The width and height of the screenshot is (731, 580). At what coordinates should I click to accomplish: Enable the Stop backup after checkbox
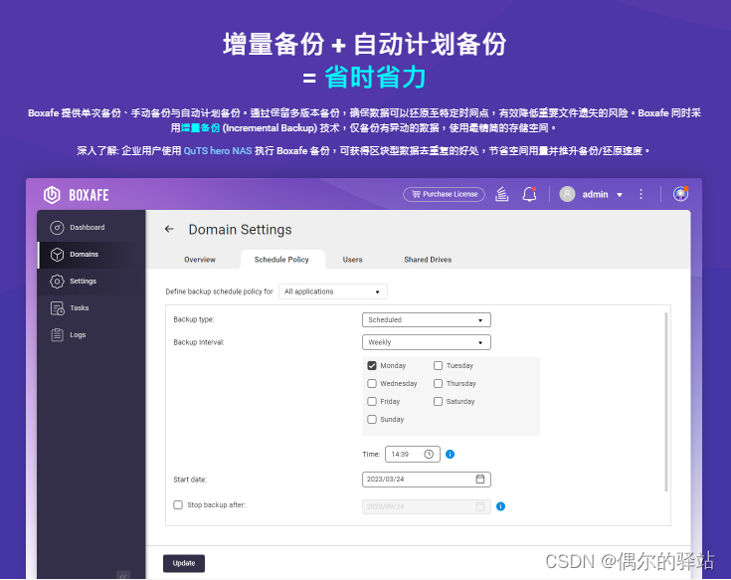point(178,505)
